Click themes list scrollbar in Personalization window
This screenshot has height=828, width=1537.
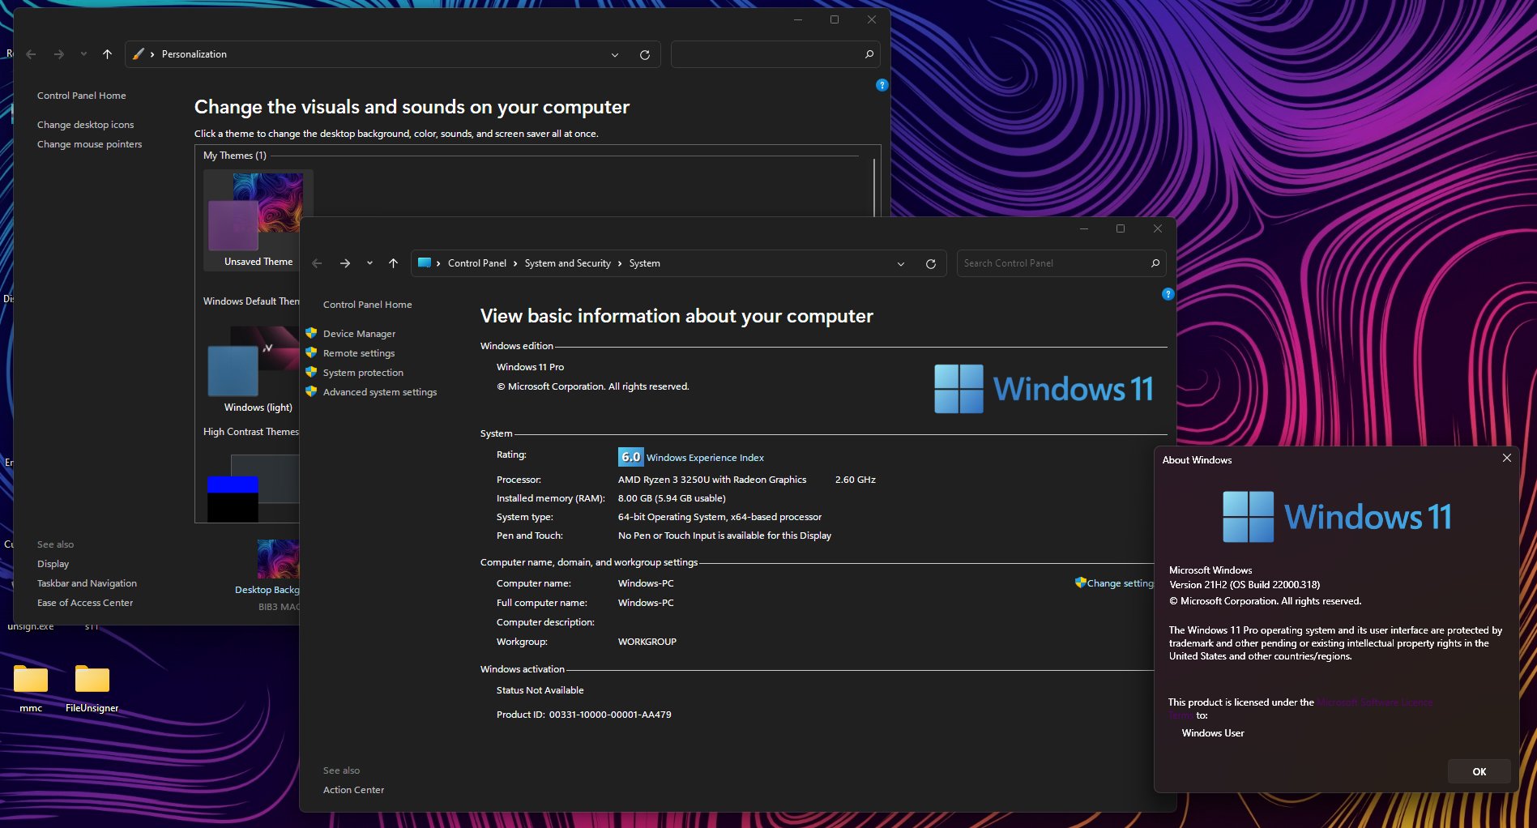(874, 188)
